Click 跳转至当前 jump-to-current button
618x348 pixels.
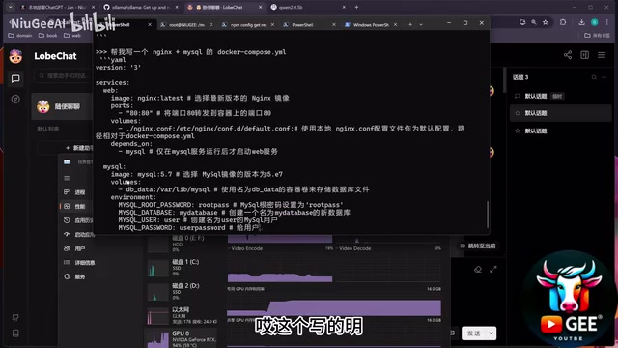coord(478,246)
